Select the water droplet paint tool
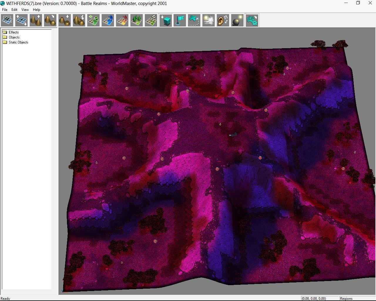 108,21
